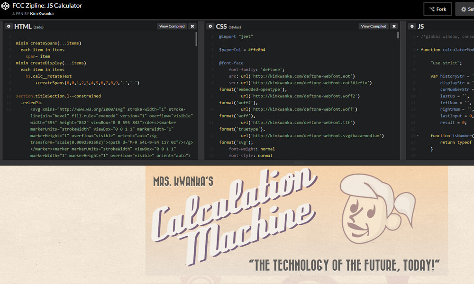
Task: Click the CSS editor vertical scrollbar
Action: click(x=398, y=35)
